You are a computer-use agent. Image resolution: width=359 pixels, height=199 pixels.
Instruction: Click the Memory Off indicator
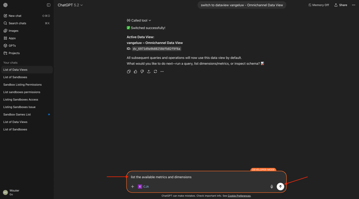(x=318, y=5)
